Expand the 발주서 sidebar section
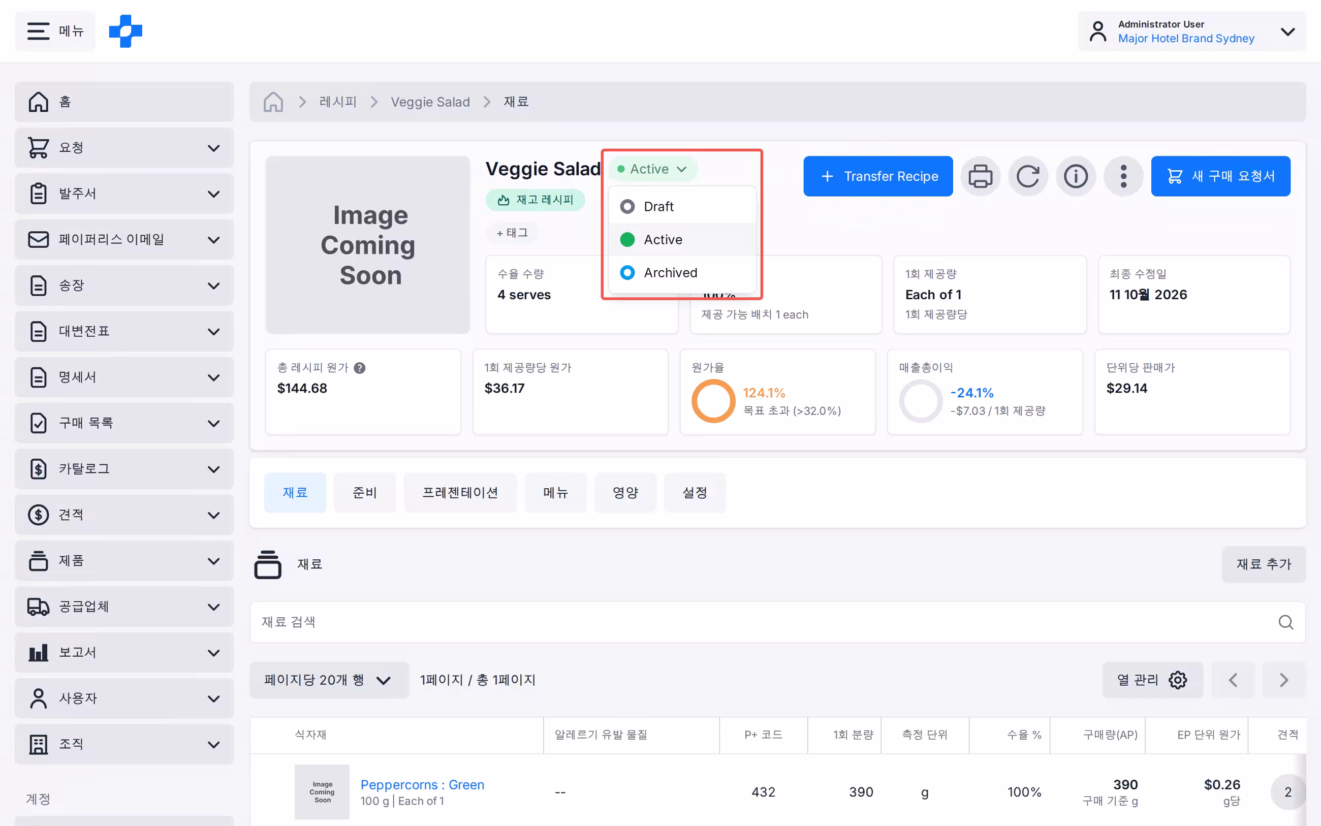Image resolution: width=1321 pixels, height=826 pixels. [x=124, y=194]
